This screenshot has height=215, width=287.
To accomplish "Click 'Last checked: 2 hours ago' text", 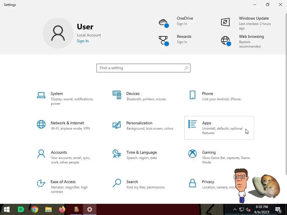I will pyautogui.click(x=255, y=26).
